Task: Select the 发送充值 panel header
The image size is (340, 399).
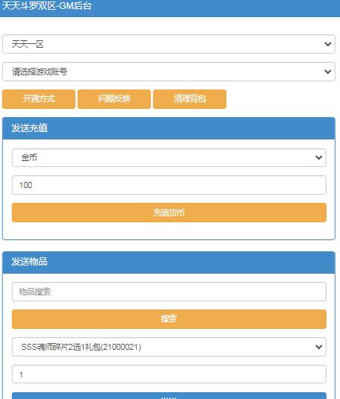Action: (x=168, y=128)
